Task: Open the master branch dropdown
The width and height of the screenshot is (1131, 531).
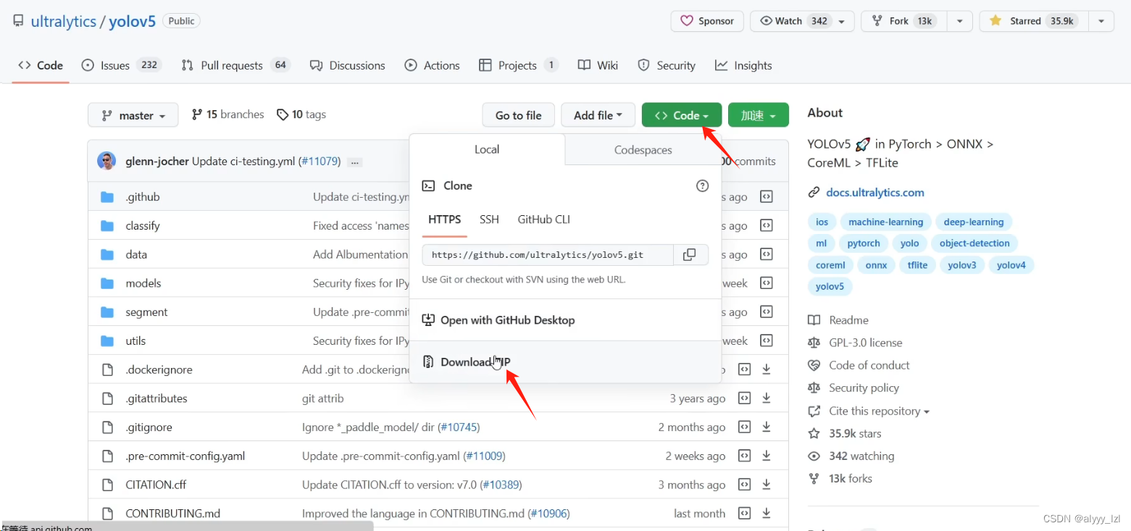Action: tap(133, 115)
